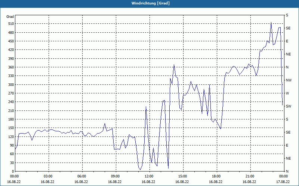Image resolution: width=299 pixels, height=186 pixels.
Task: Click the 360 y-axis value
Action: [11, 67]
